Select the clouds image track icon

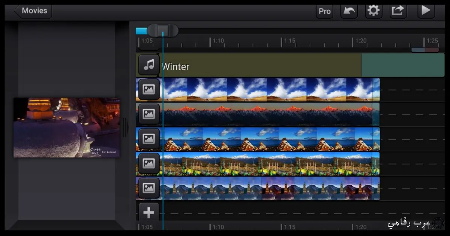pos(149,90)
